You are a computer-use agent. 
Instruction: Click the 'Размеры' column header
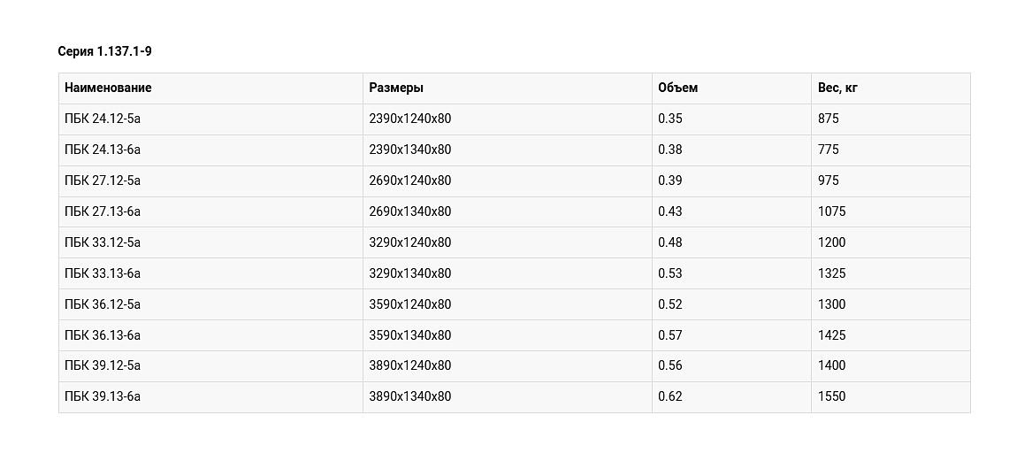tap(396, 88)
